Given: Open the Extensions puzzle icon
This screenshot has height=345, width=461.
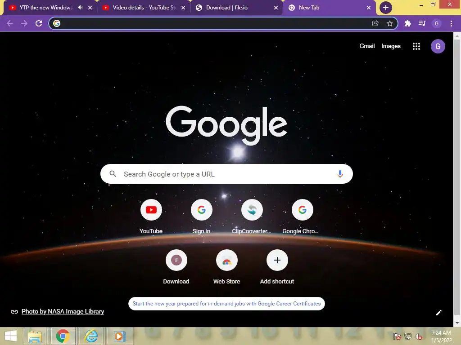Looking at the screenshot, I should point(407,23).
